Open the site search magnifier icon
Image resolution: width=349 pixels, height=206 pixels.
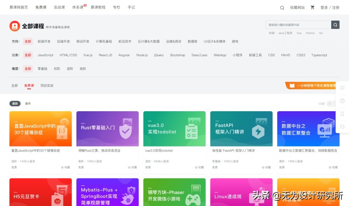[282, 7]
